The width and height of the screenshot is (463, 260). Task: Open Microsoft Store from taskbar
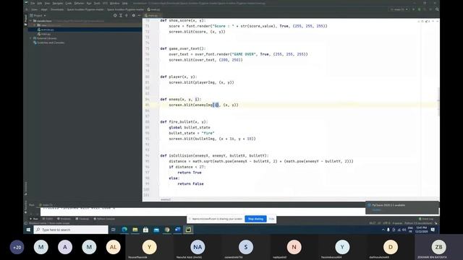coord(145,230)
